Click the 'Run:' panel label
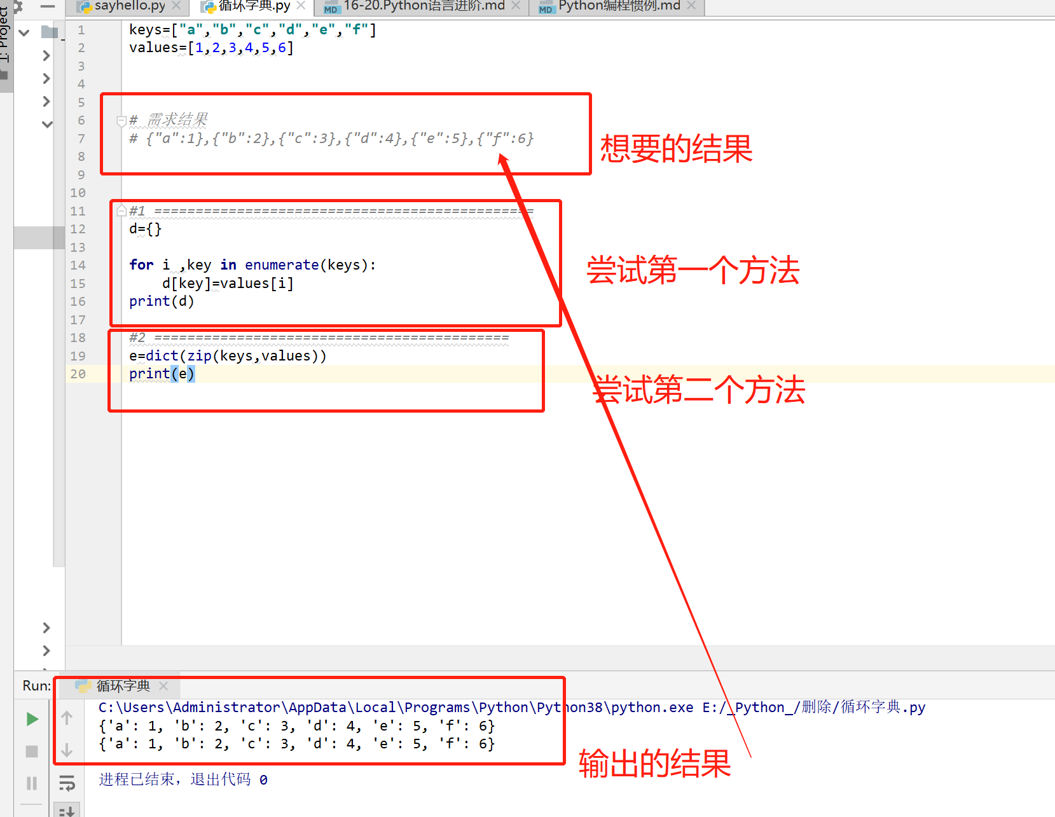 point(37,686)
